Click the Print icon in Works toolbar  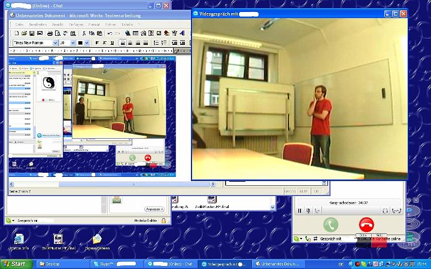pyautogui.click(x=50, y=33)
